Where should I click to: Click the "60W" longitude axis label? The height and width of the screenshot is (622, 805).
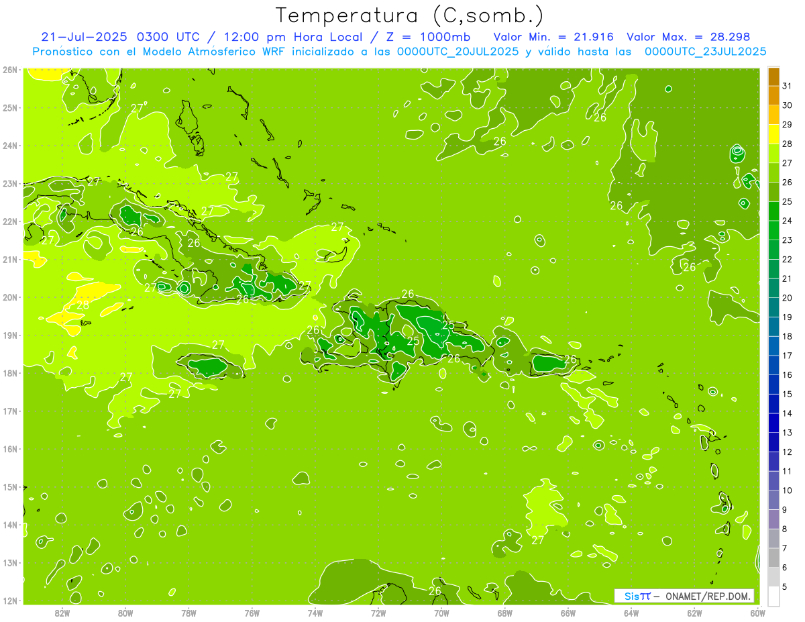[758, 613]
